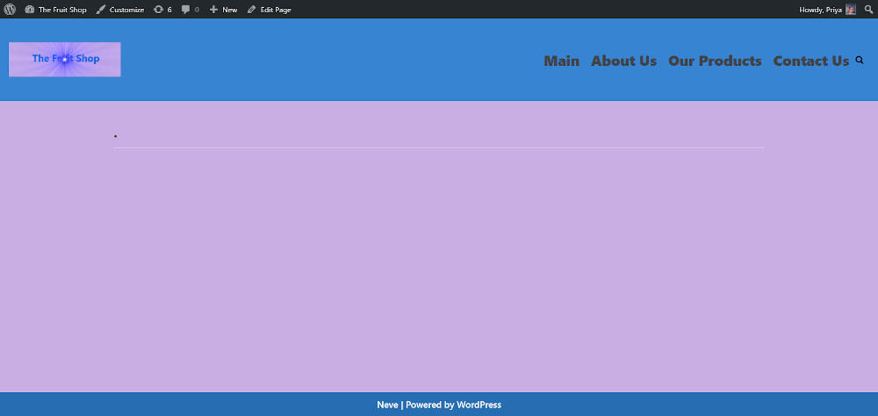Open the Customize link in admin bar
This screenshot has height=416, width=878.
126,10
